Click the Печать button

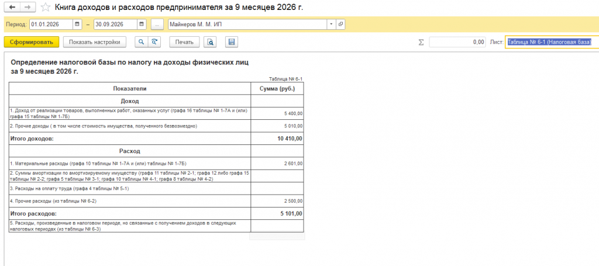[184, 42]
